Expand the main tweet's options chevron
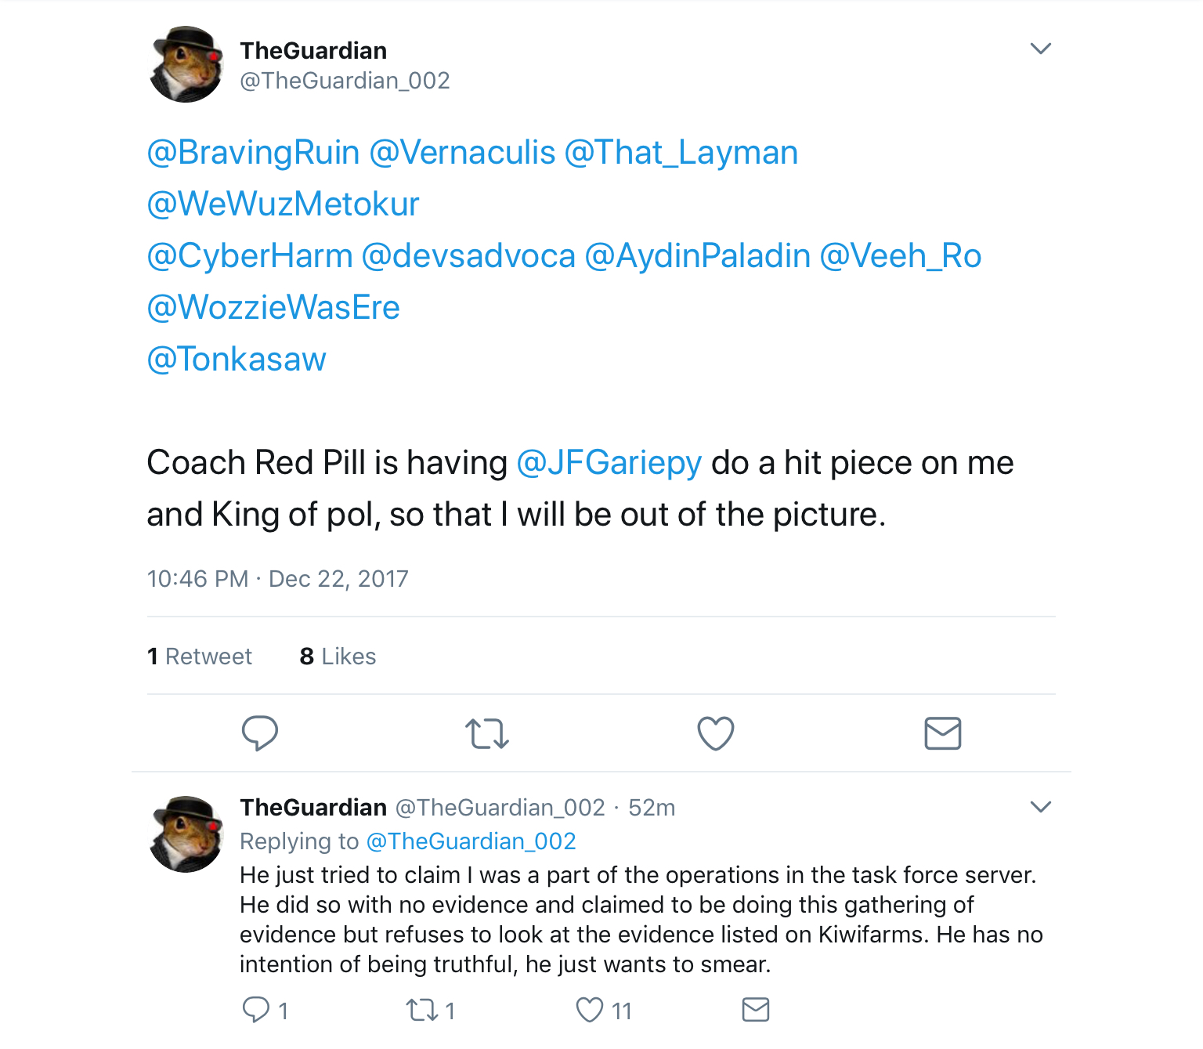The height and width of the screenshot is (1049, 1203). [x=1040, y=49]
